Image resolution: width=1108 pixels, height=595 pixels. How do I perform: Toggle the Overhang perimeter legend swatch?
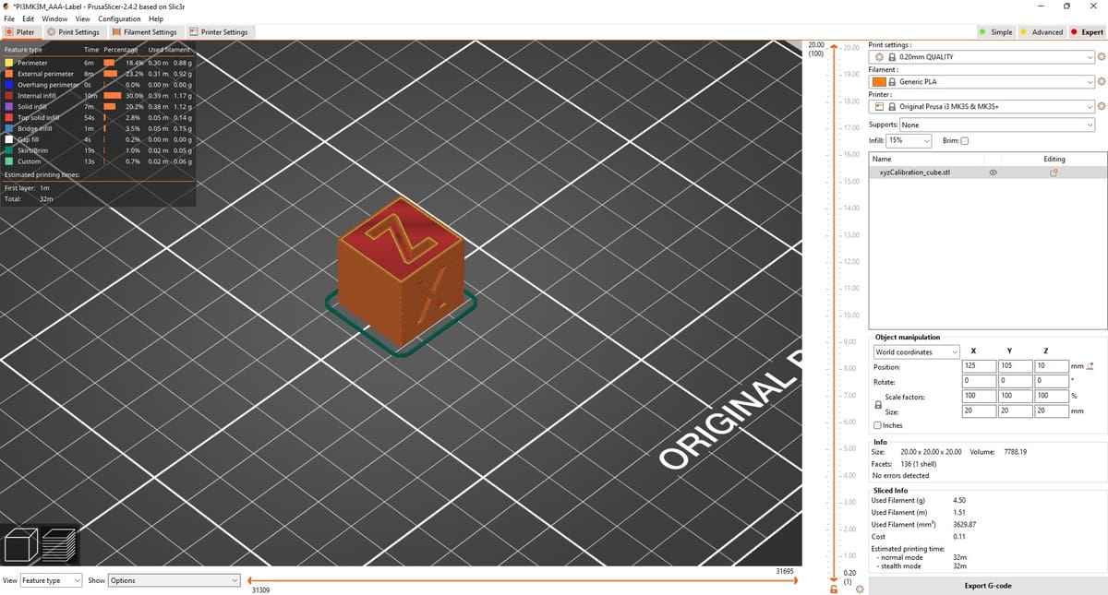9,85
